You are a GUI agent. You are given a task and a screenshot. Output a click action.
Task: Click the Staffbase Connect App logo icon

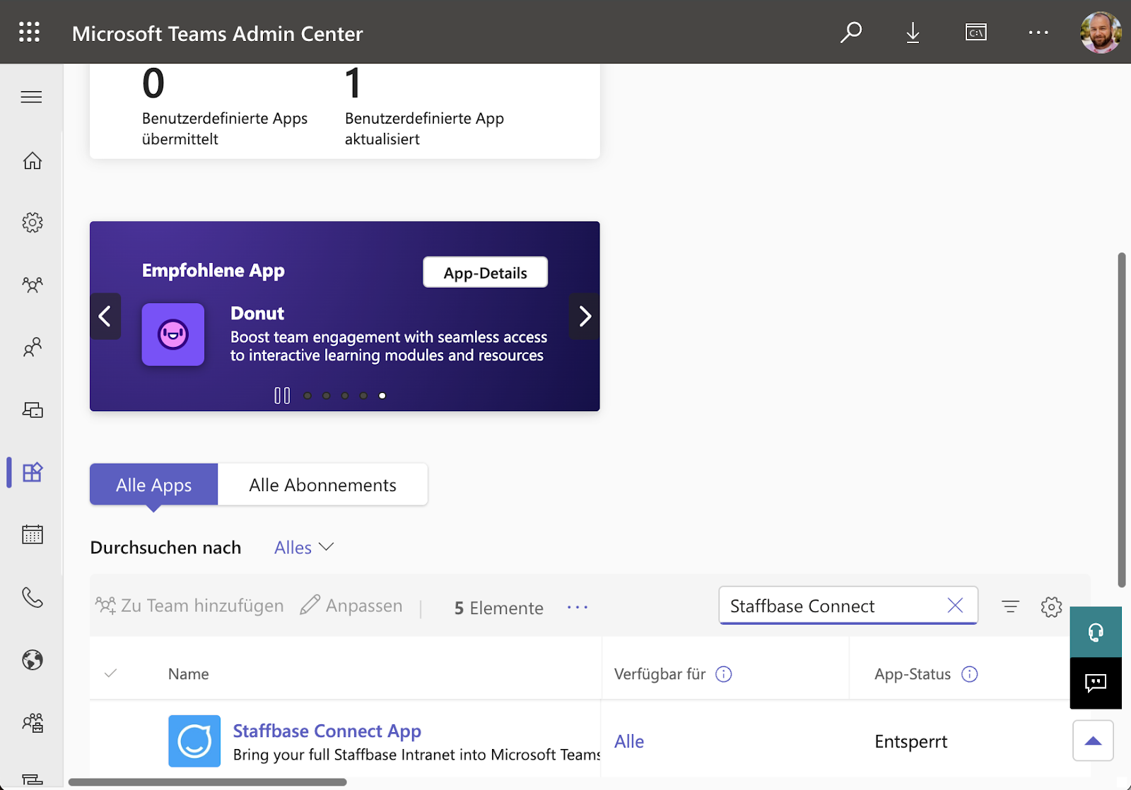pyautogui.click(x=194, y=741)
